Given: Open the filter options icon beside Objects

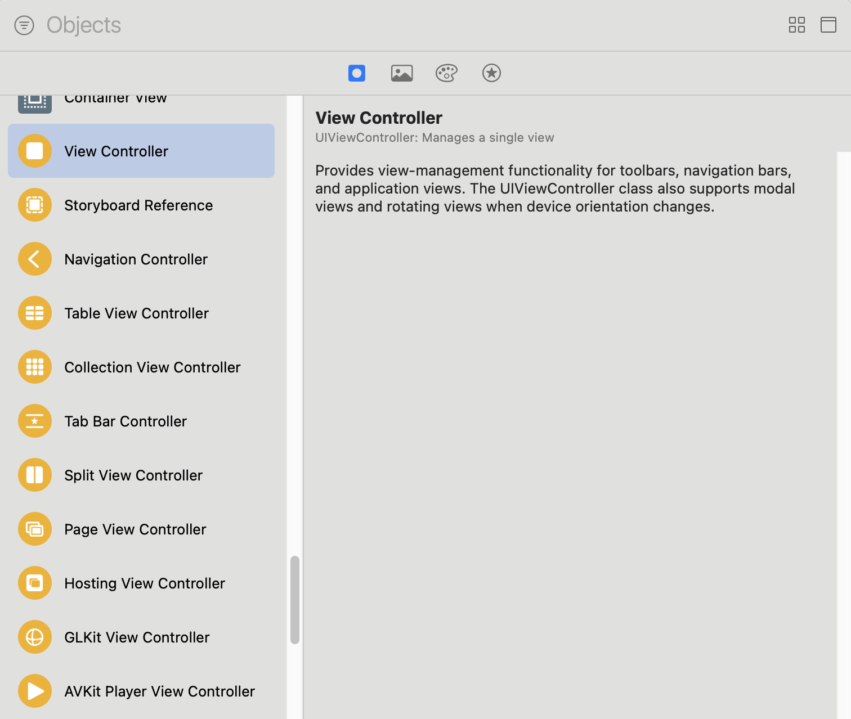Looking at the screenshot, I should click(24, 25).
